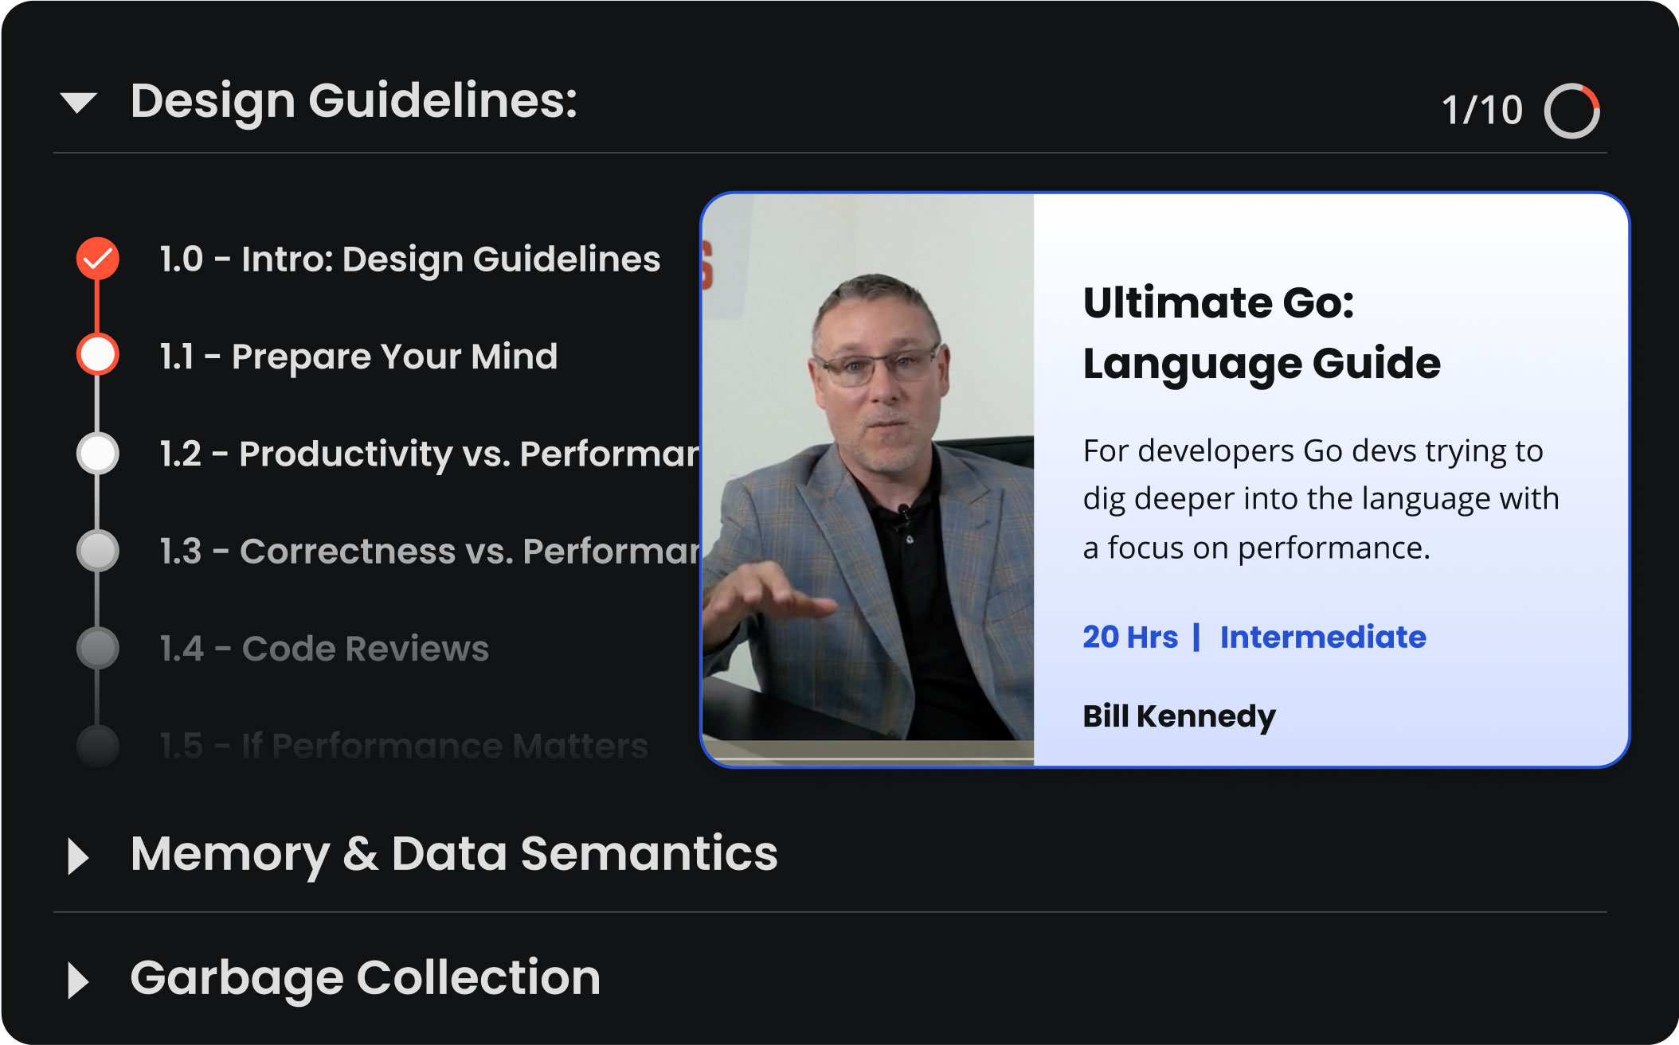Click the circular progress ring icon
Image resolution: width=1679 pixels, height=1045 pixels.
(1571, 111)
